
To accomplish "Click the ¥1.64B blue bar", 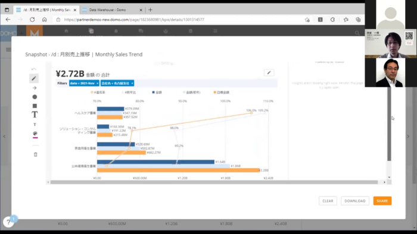I will [155, 162].
